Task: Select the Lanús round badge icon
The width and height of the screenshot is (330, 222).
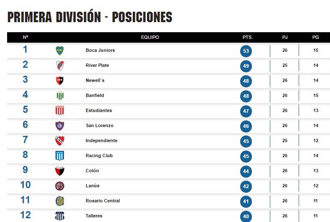Action: point(60,186)
